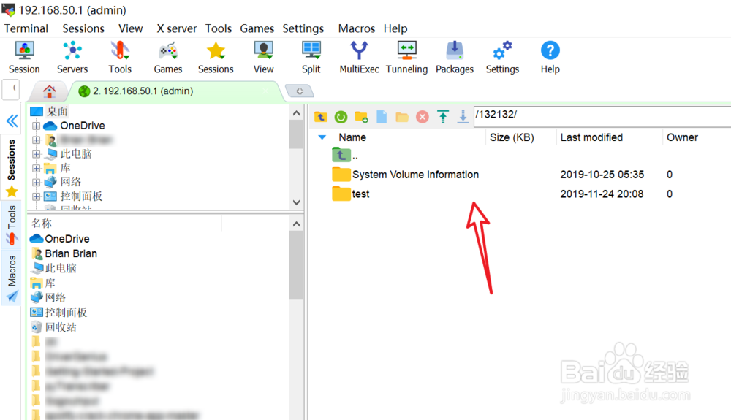The image size is (731, 420).
Task: Click the '..' up-folder entry
Action: click(x=345, y=155)
